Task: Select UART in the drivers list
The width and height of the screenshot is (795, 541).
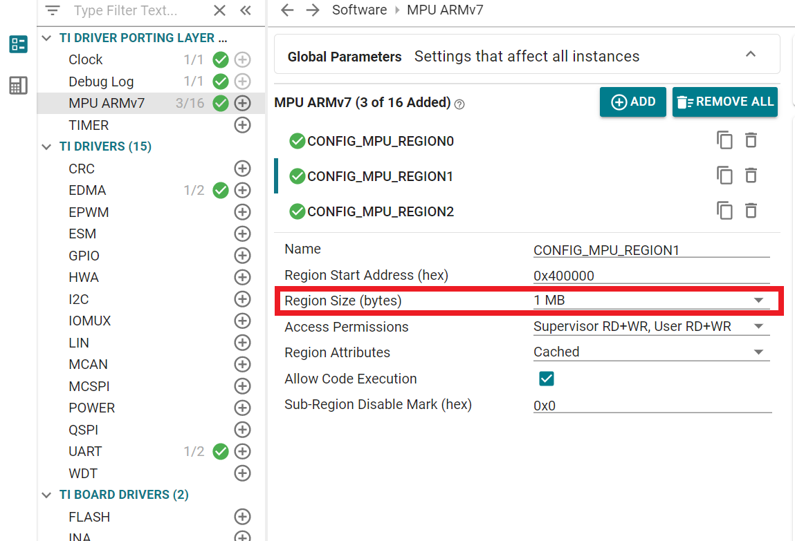Action: pos(85,451)
